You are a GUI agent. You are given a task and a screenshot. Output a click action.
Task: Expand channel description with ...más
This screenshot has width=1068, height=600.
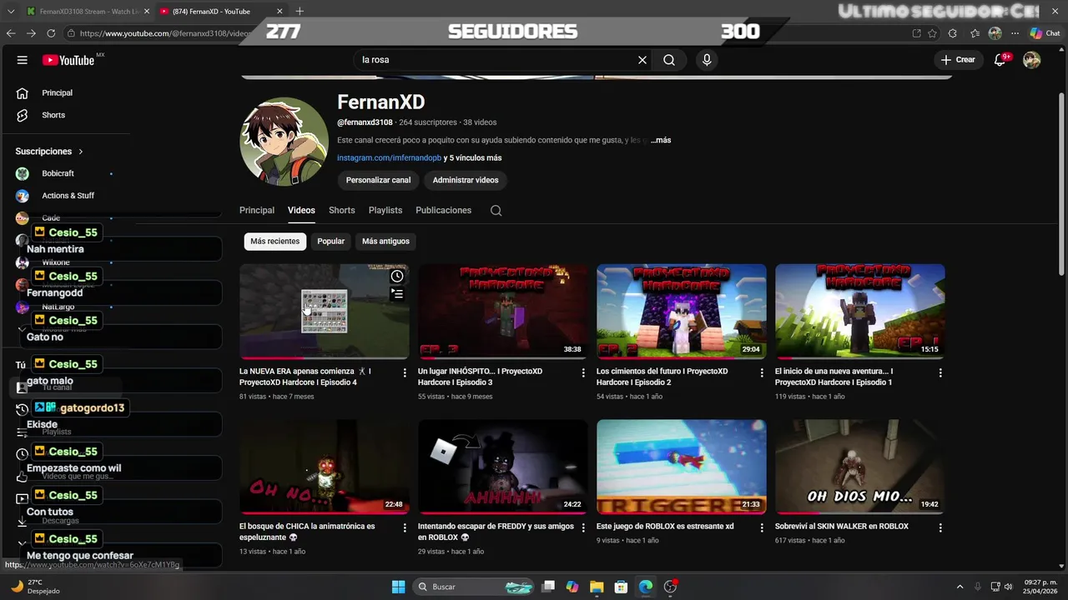[661, 140]
